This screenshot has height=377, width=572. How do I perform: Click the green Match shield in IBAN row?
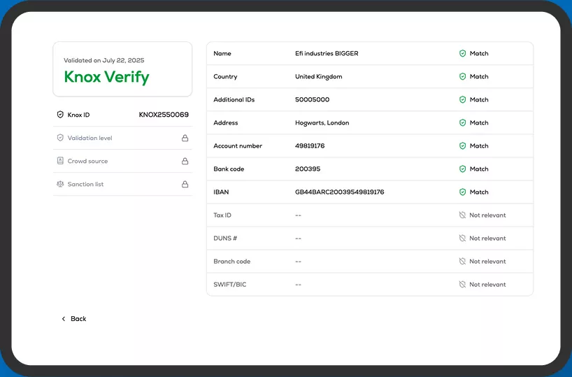[x=462, y=192]
